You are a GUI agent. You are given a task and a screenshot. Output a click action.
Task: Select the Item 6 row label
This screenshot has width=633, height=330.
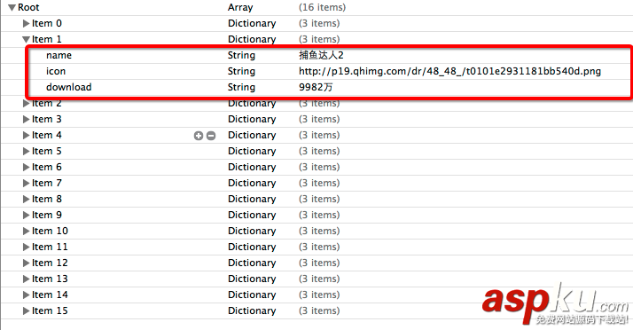coord(47,167)
